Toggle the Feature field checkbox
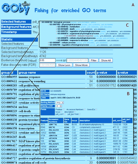The image size is (138, 164). click(64, 110)
